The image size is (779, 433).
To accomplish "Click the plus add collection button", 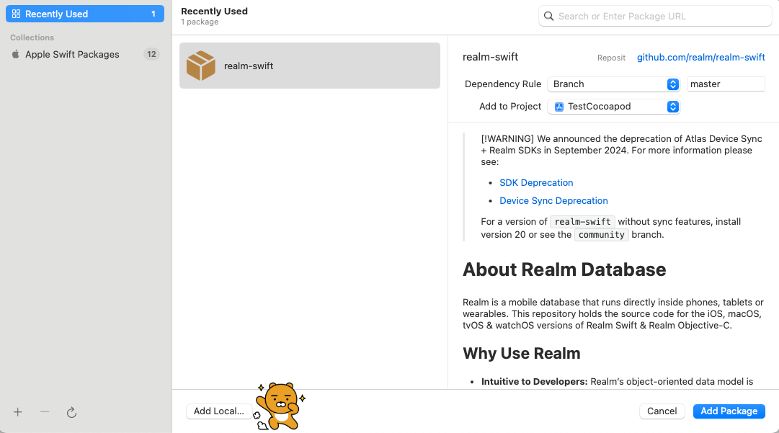I will point(17,412).
